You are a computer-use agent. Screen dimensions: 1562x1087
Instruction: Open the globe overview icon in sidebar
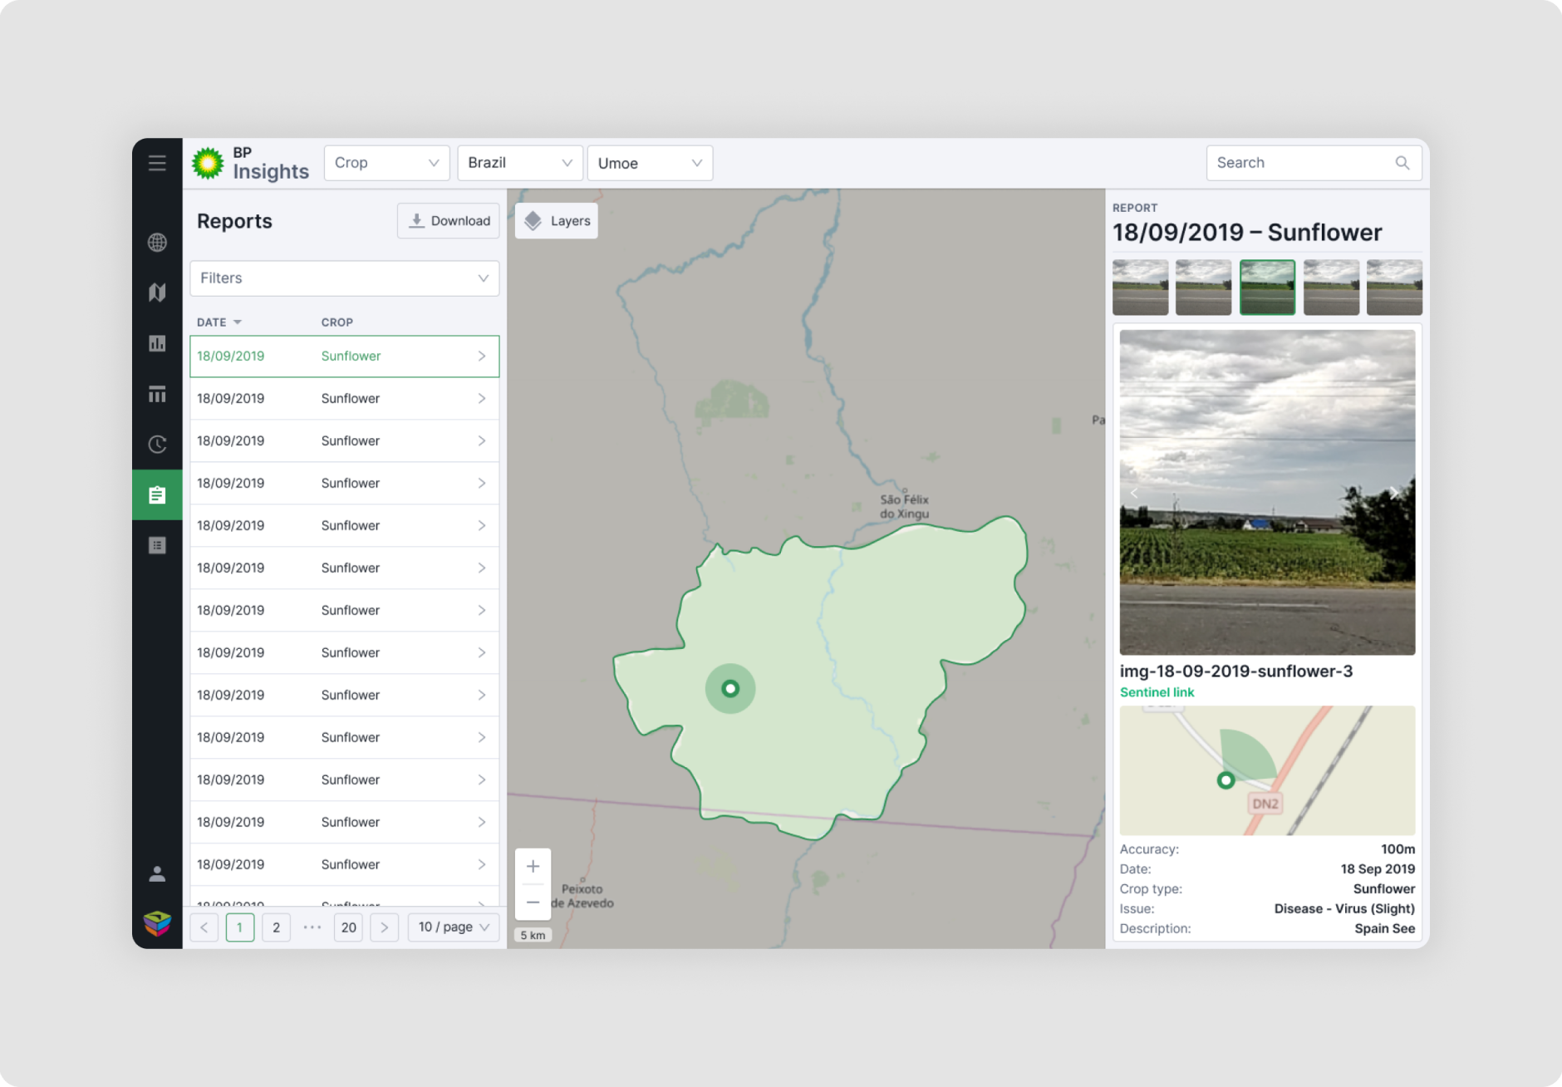coord(157,242)
